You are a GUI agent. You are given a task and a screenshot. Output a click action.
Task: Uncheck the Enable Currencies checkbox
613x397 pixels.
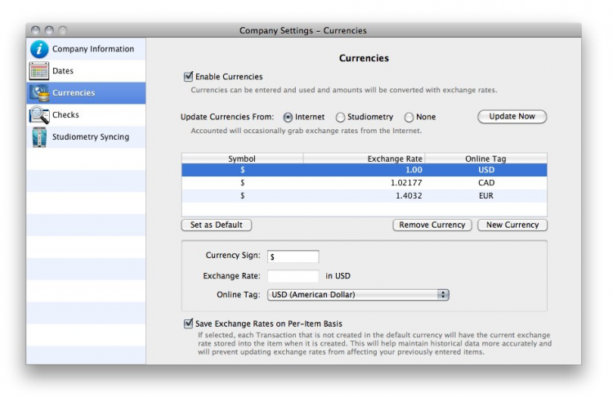pos(189,77)
